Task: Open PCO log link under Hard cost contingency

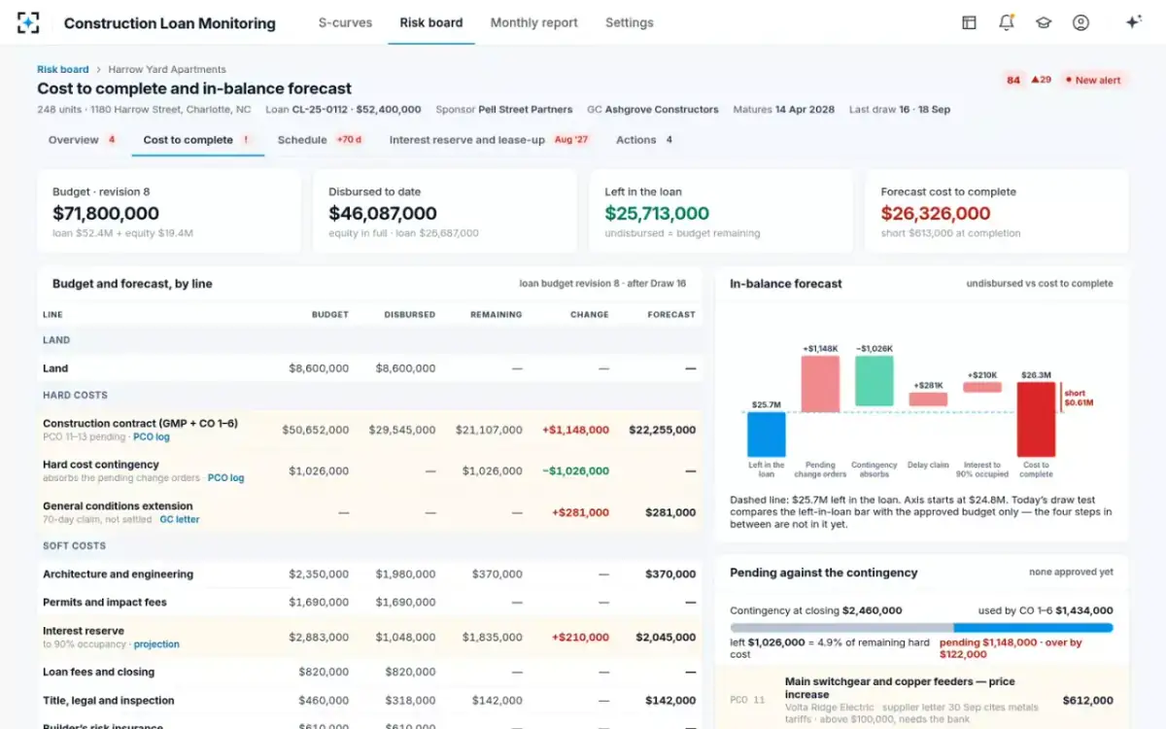Action: pyautogui.click(x=225, y=478)
